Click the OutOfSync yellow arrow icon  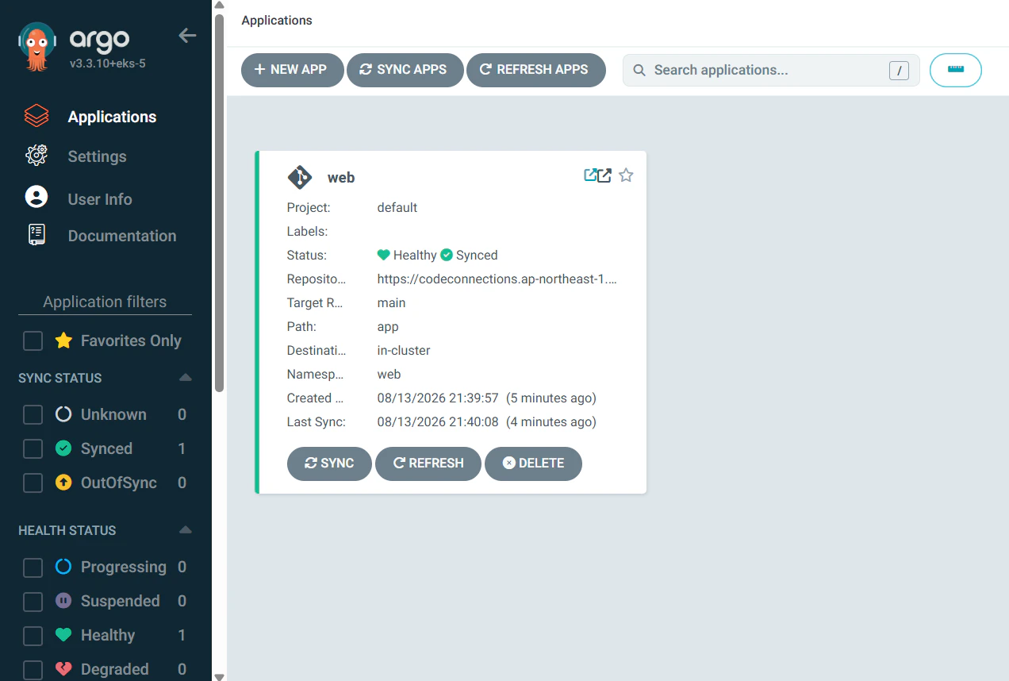click(63, 483)
